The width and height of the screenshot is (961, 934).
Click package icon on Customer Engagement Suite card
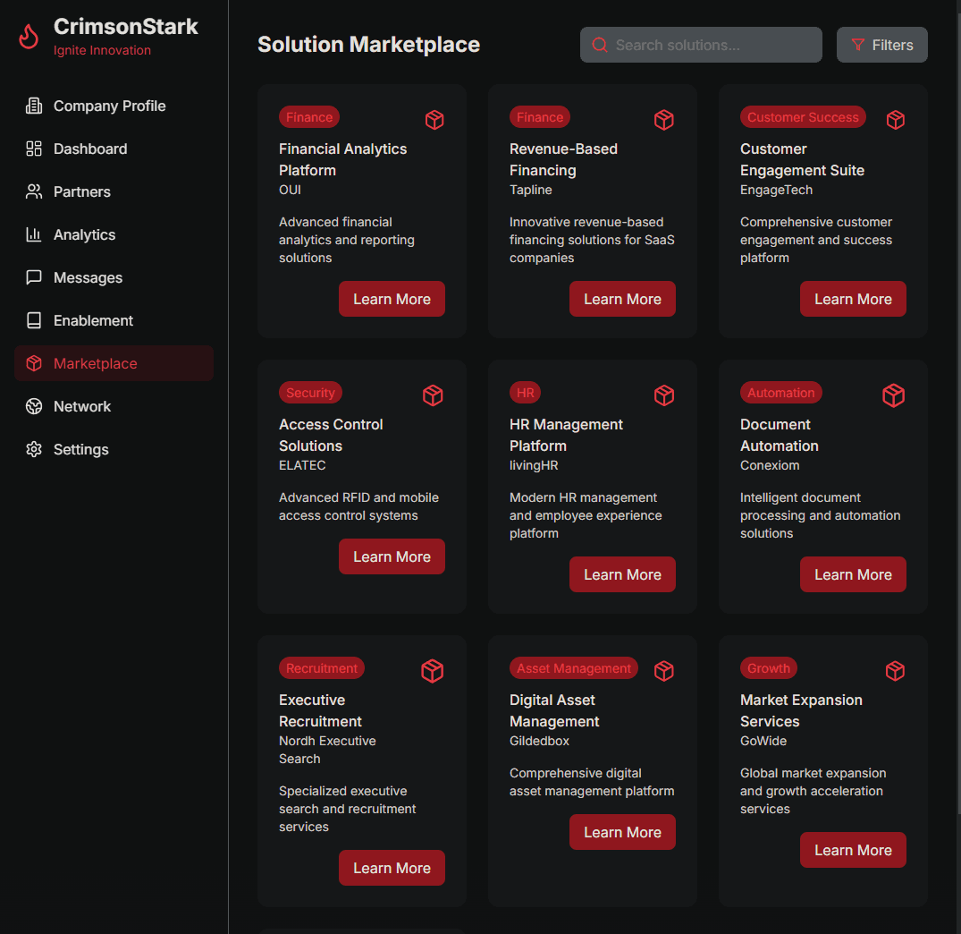click(896, 120)
